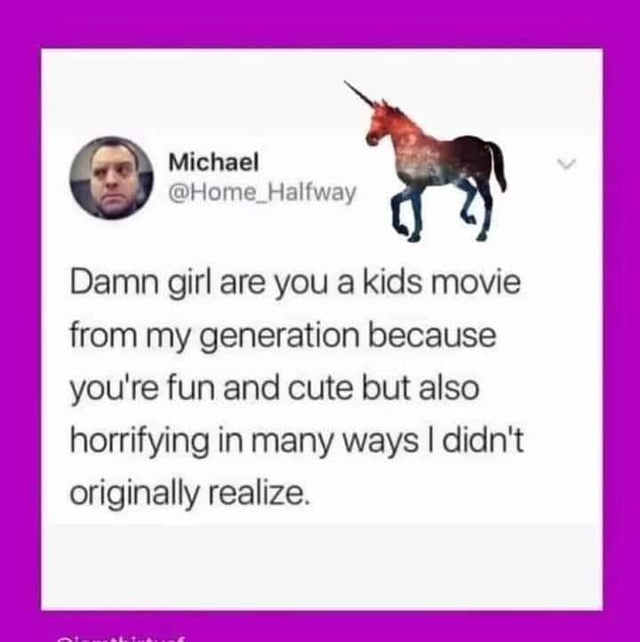Viewport: 640px width, 642px height.
Task: Expand the tweet options chevron
Action: coord(567,164)
